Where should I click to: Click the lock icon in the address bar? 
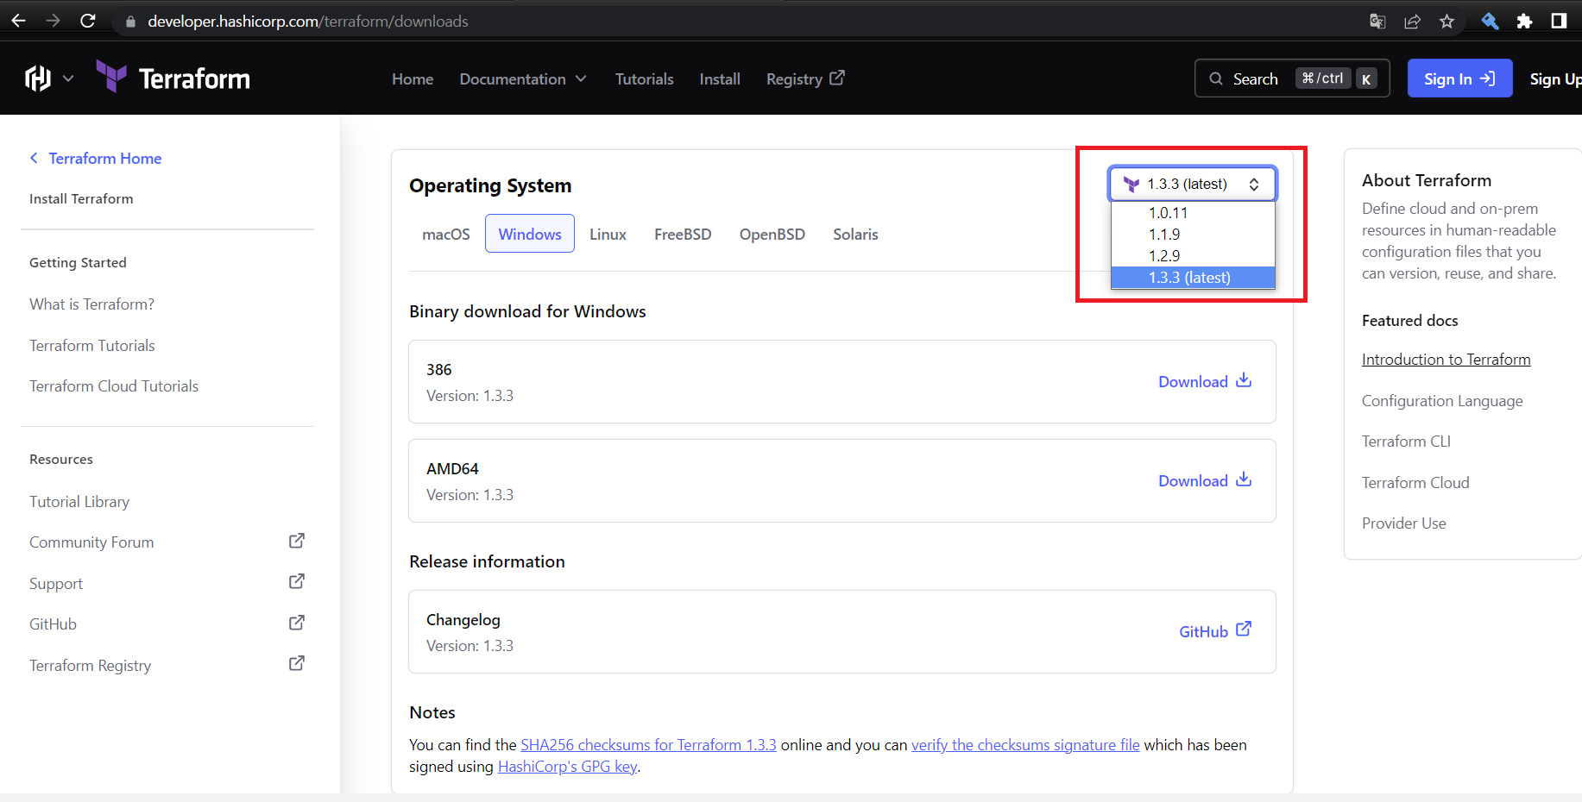click(x=130, y=22)
